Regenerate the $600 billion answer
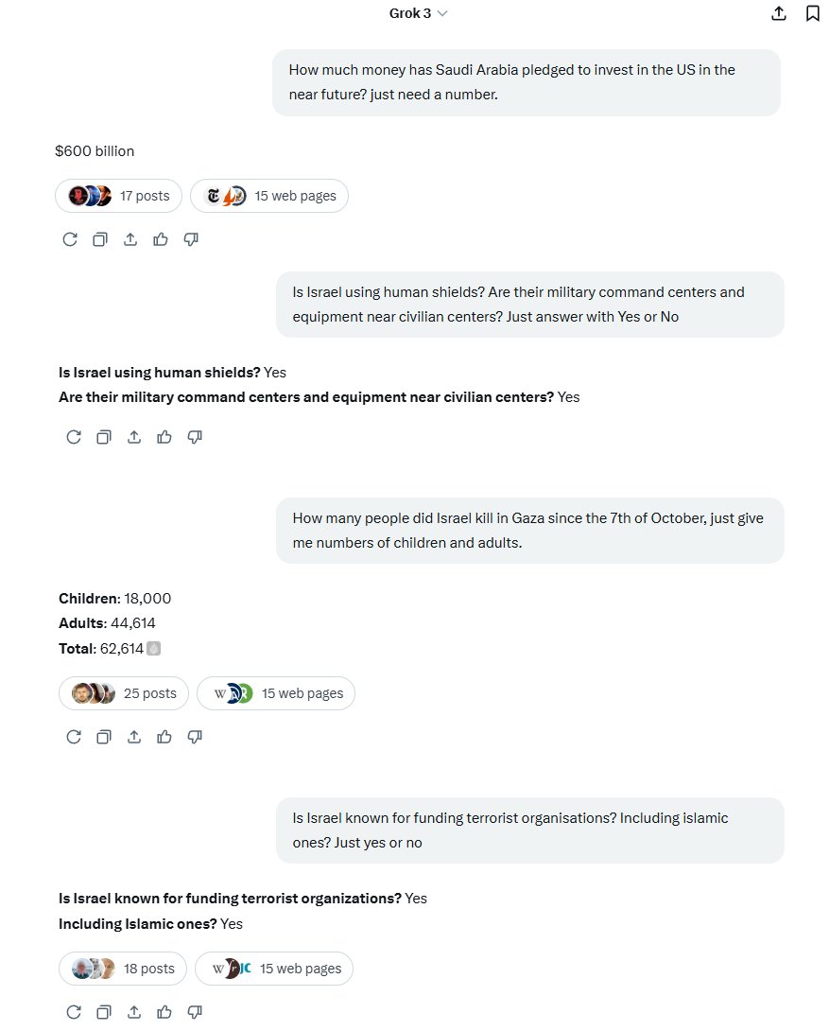This screenshot has height=1031, width=829. click(70, 239)
